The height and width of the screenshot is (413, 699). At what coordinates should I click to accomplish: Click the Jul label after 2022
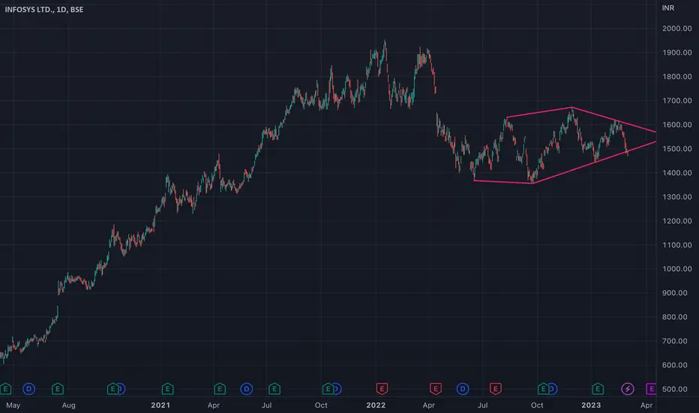pyautogui.click(x=482, y=405)
